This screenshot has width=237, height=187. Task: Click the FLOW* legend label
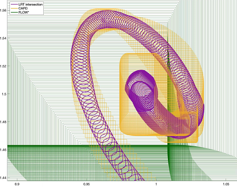pyautogui.click(x=24, y=12)
